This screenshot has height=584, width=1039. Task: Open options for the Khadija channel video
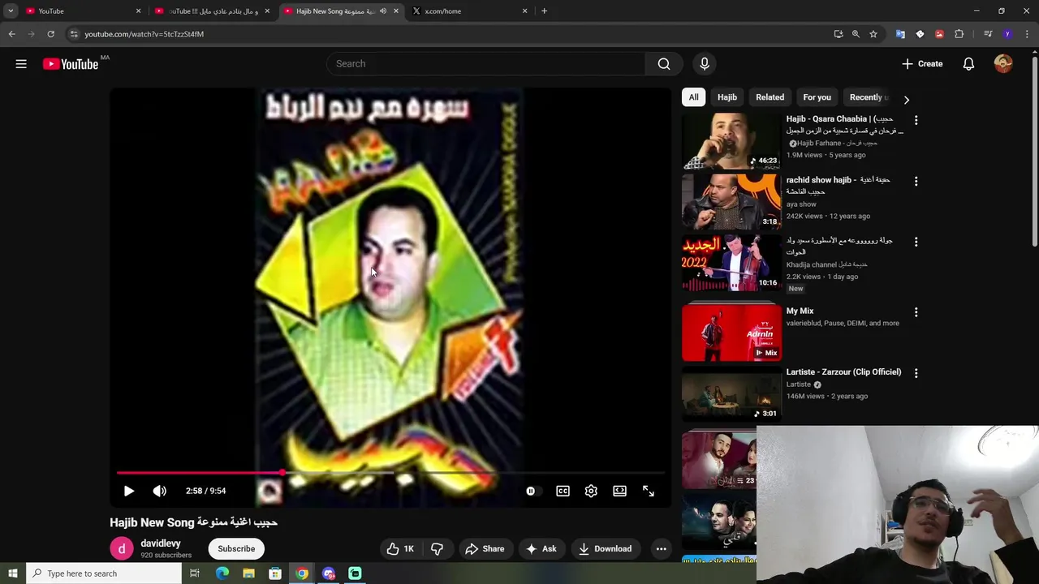point(916,243)
